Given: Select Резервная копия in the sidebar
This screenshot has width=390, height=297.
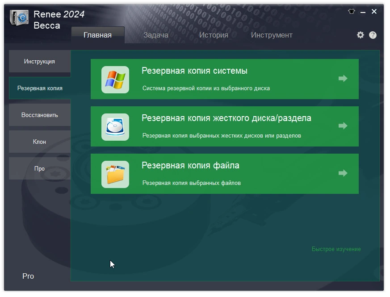Looking at the screenshot, I should (x=40, y=88).
